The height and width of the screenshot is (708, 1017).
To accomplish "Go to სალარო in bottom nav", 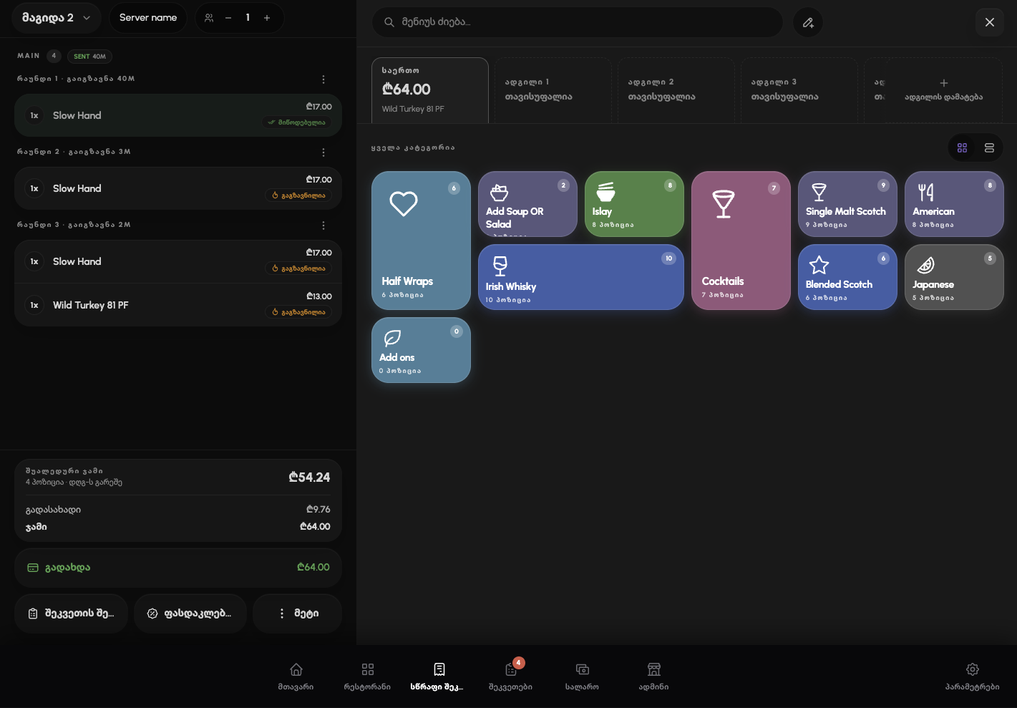I will point(583,677).
